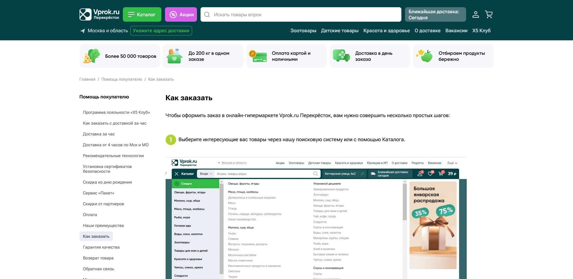Go to Помощь покупателю breadcrumb
The image size is (573, 279).
(x=122, y=79)
